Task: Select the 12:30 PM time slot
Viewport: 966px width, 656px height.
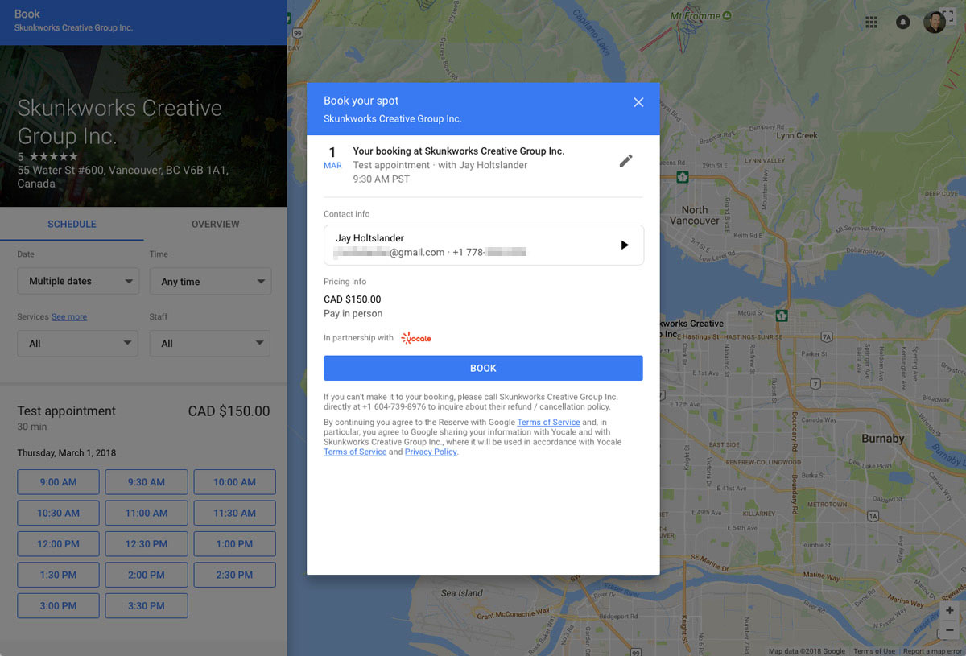Action: (x=147, y=544)
